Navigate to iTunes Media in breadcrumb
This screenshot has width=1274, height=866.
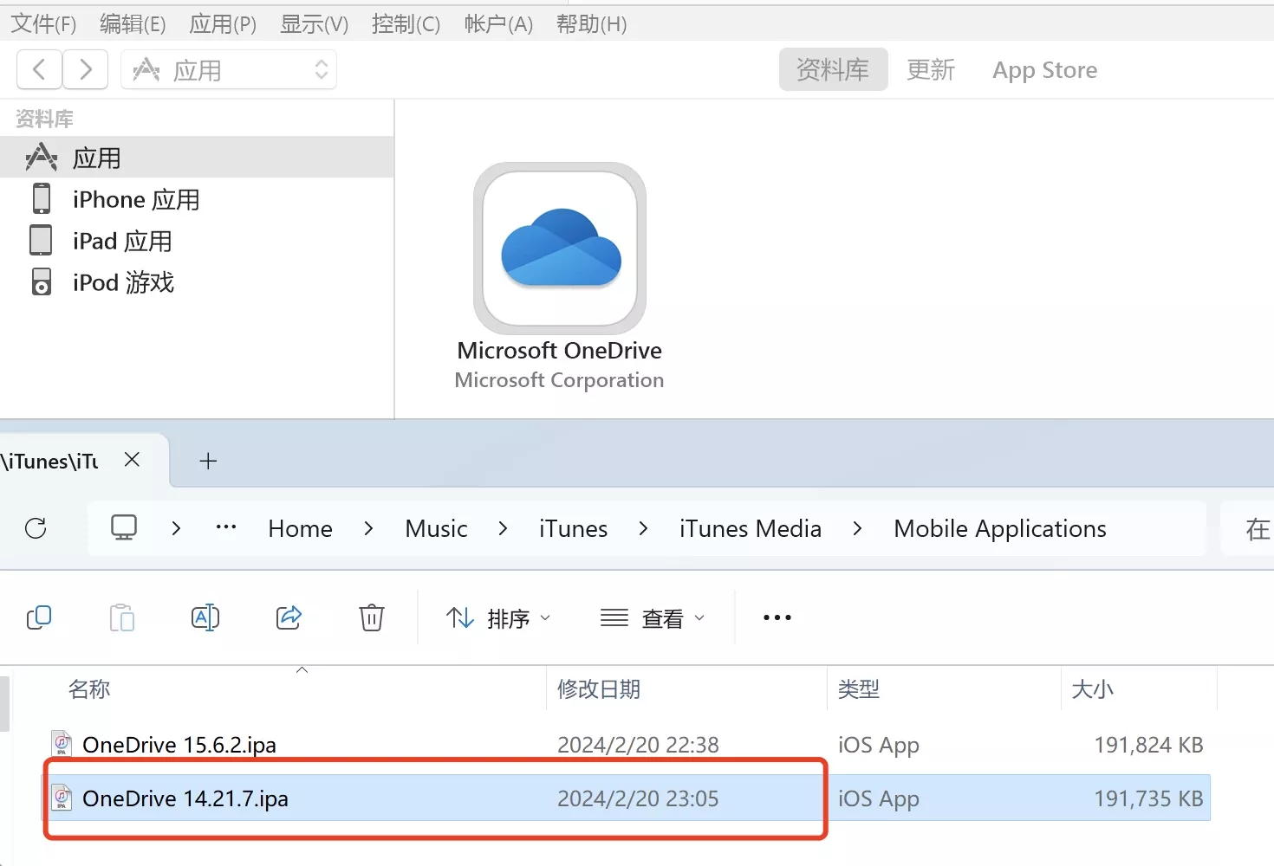[x=751, y=528]
